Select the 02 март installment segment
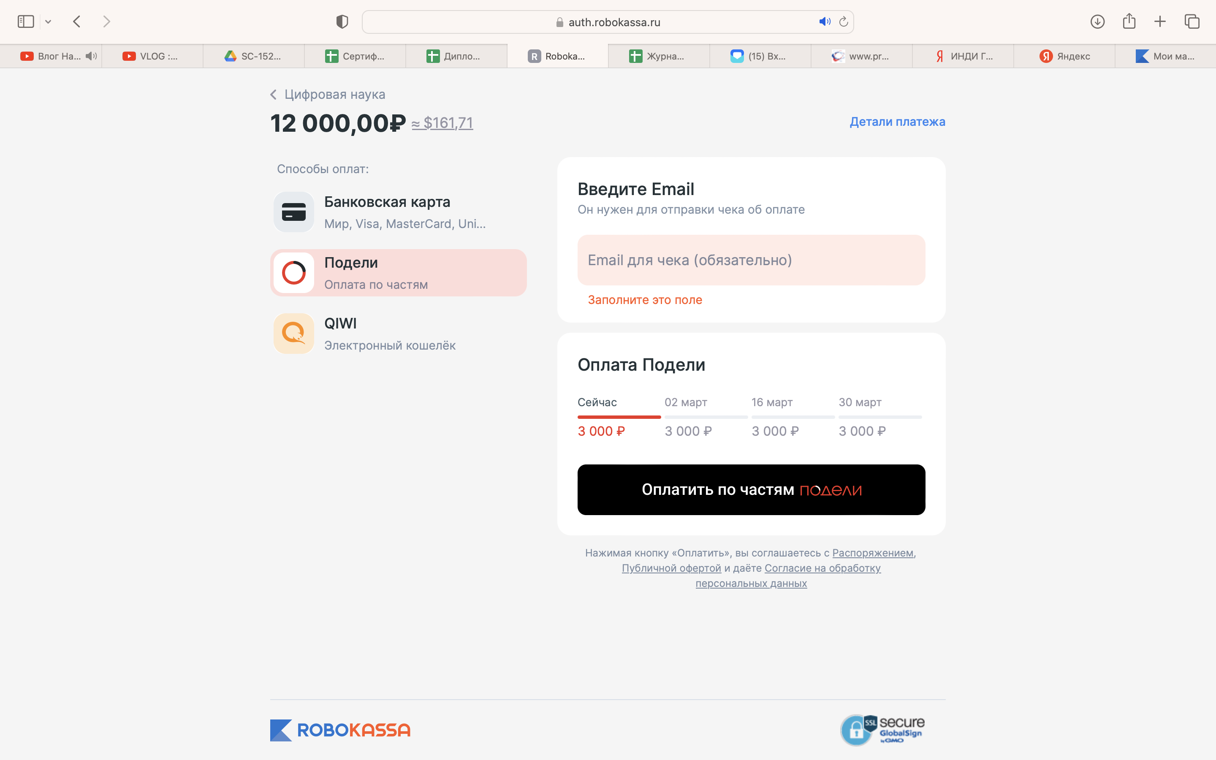Screen dimensions: 1216x760 click(x=706, y=417)
